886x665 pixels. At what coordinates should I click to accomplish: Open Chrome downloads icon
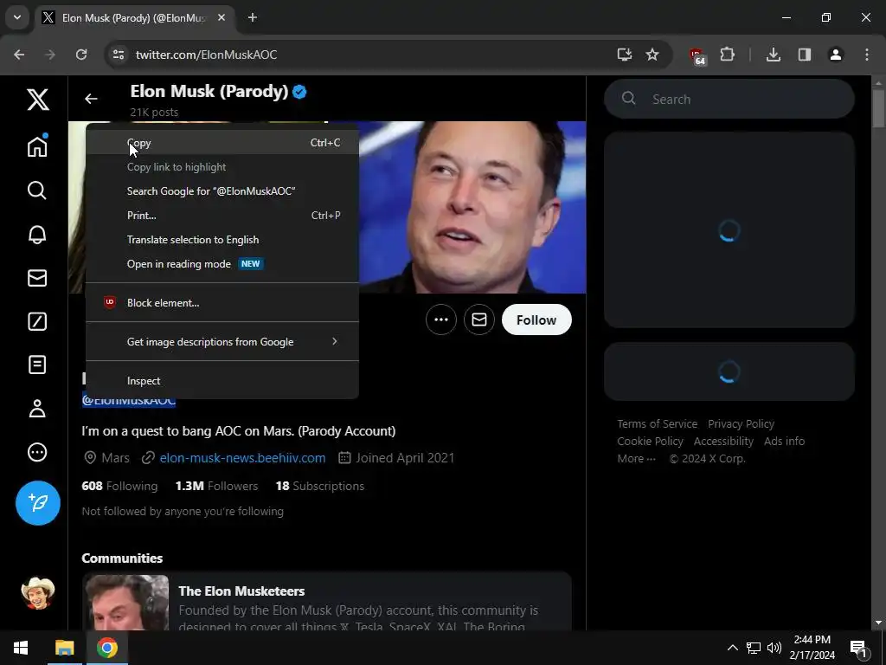click(774, 55)
